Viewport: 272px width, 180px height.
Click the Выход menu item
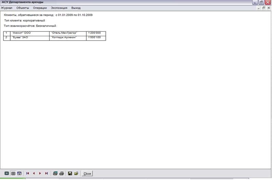[76, 8]
